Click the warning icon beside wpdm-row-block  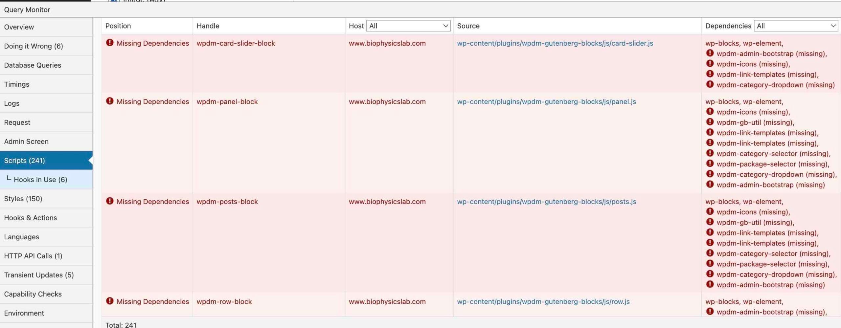coord(110,301)
